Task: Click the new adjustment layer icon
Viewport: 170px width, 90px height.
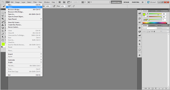Action: pos(156,88)
